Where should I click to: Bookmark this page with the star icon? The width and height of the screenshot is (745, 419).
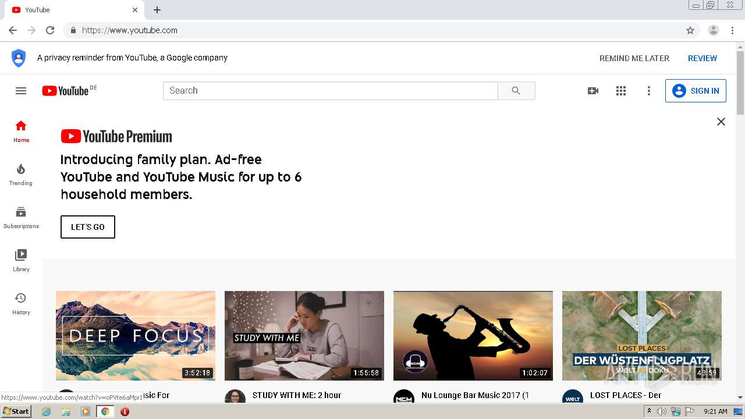pos(690,30)
